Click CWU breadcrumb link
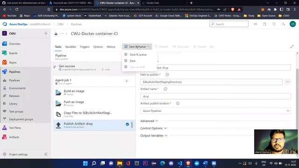The height and width of the screenshot is (168, 299). click(x=60, y=24)
